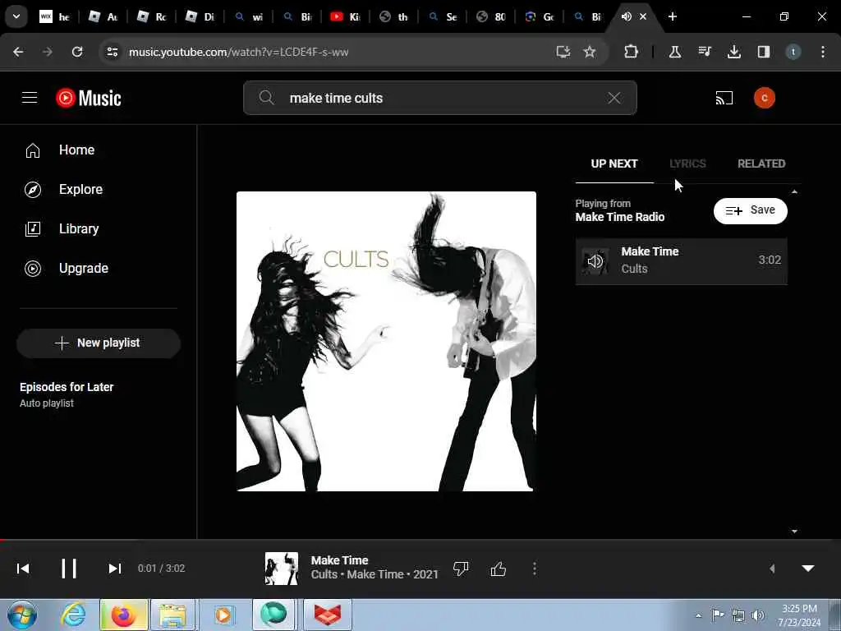Click the red playback progress bar
The image size is (841, 631).
pyautogui.click(x=420, y=540)
